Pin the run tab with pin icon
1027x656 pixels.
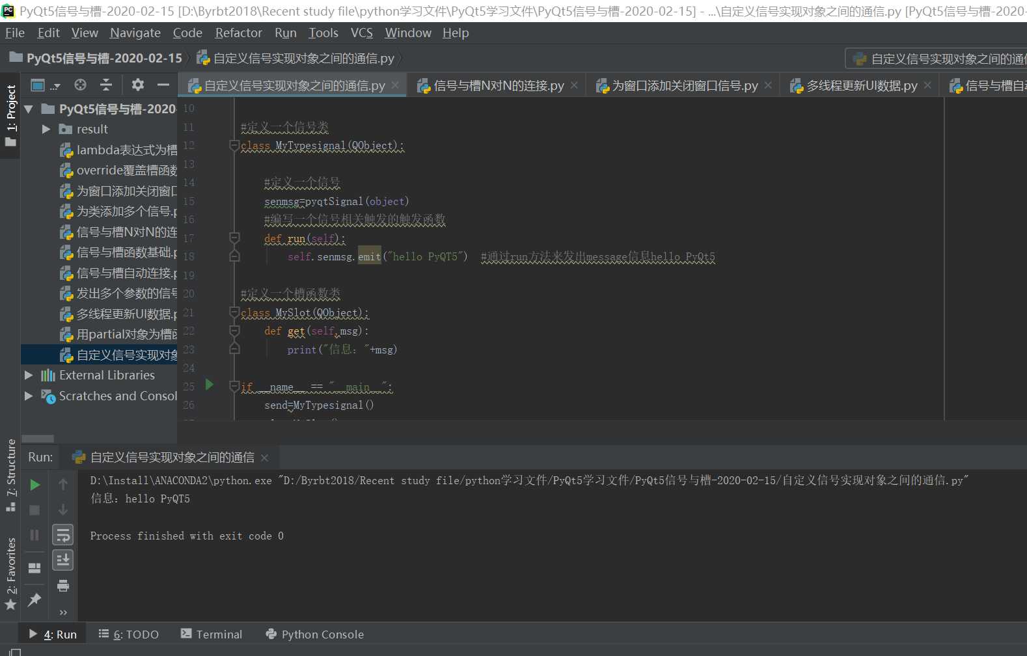[35, 599]
